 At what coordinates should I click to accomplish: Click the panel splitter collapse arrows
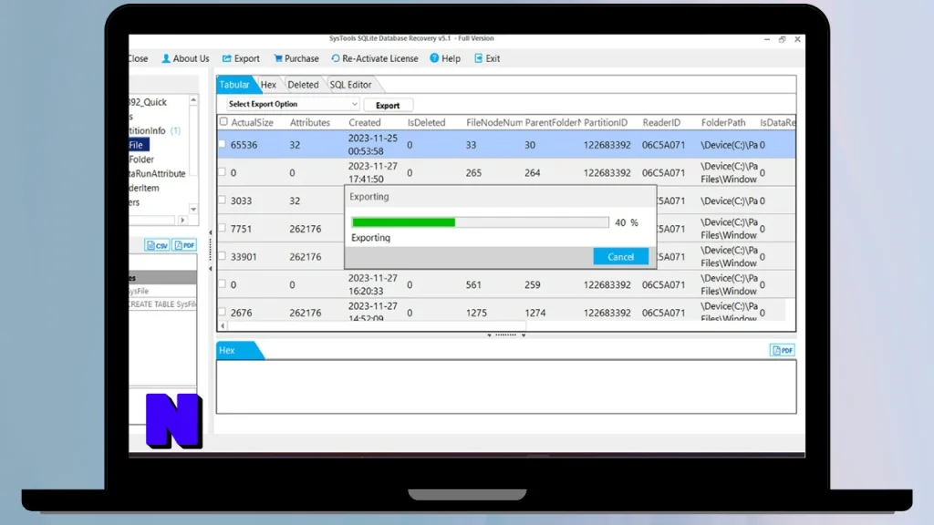click(506, 335)
